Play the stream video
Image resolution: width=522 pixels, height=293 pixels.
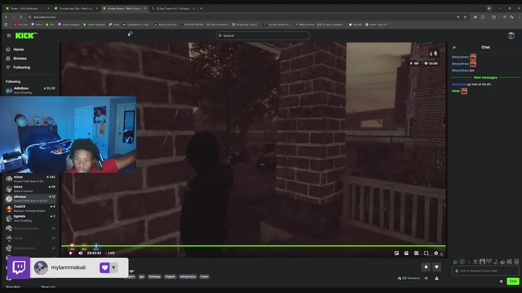point(71,253)
